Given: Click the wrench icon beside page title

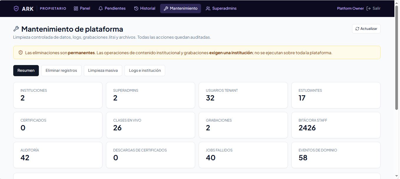Looking at the screenshot, I should pyautogui.click(x=16, y=29).
